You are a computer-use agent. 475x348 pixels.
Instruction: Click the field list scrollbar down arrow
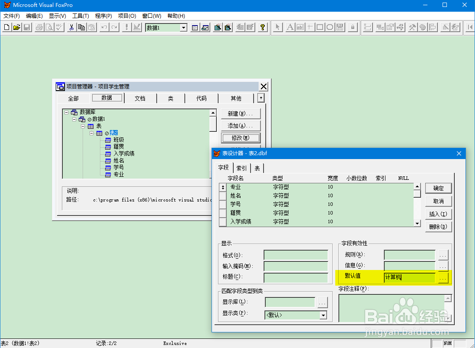click(x=417, y=224)
